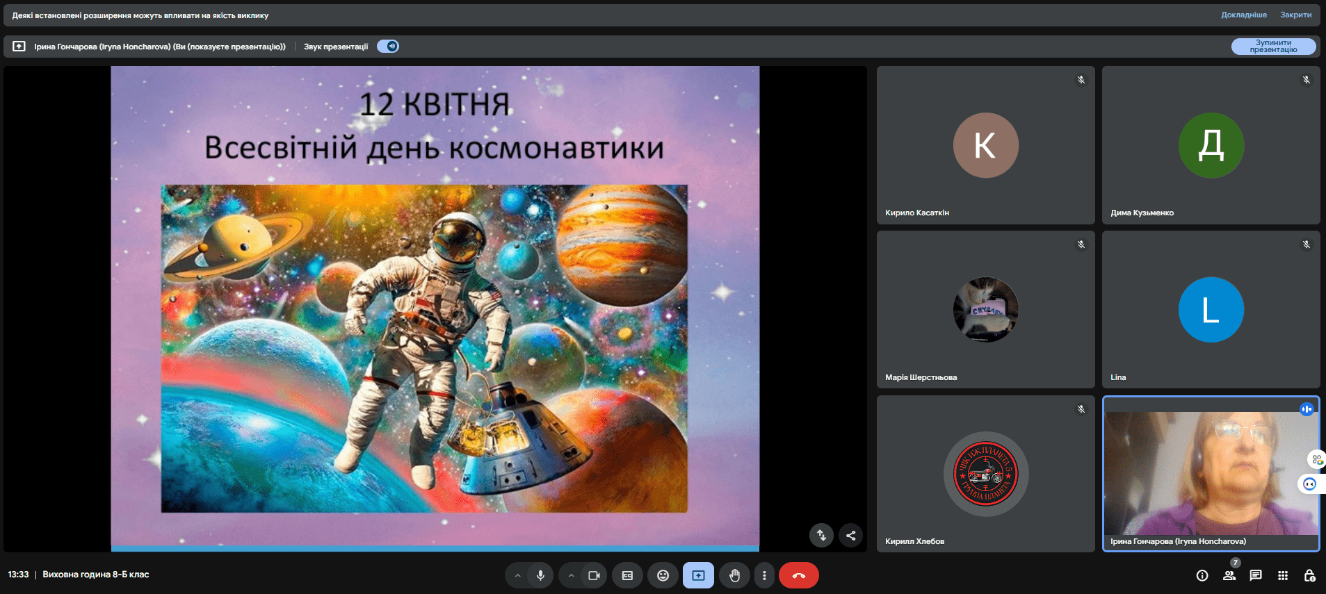Viewport: 1326px width, 594px height.
Task: Click the Звук презентації label
Action: pos(336,47)
